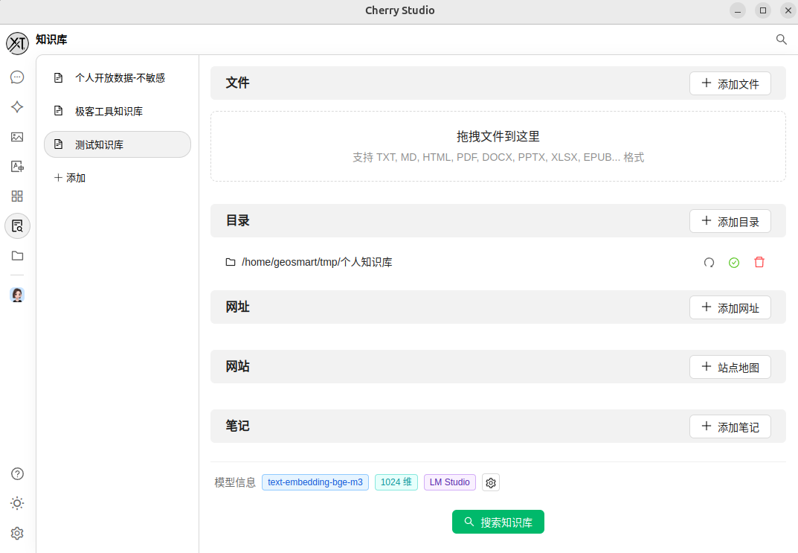Open the image painting sidebar icon
Screen dimensions: 798x553
[17, 136]
